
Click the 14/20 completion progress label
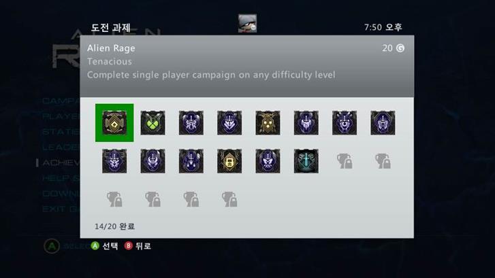(114, 226)
